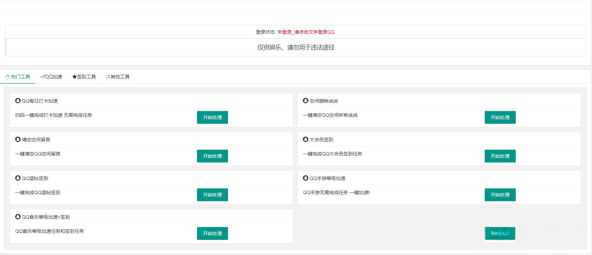Click the card title QQ音乐等级加速+签到
Image resolution: width=592 pixels, height=255 pixels.
point(46,217)
